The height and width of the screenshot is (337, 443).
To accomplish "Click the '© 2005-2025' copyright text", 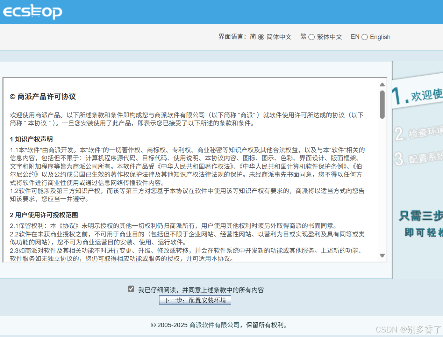I will pos(169,325).
